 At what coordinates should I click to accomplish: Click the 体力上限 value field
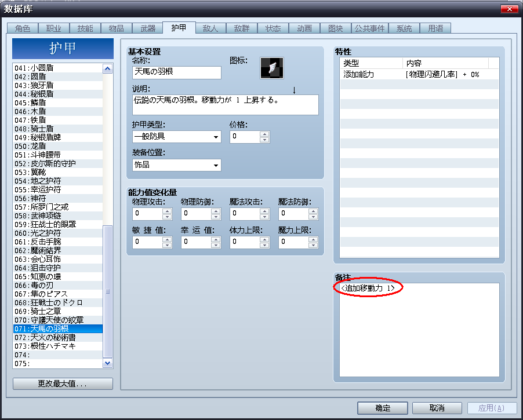pos(245,242)
